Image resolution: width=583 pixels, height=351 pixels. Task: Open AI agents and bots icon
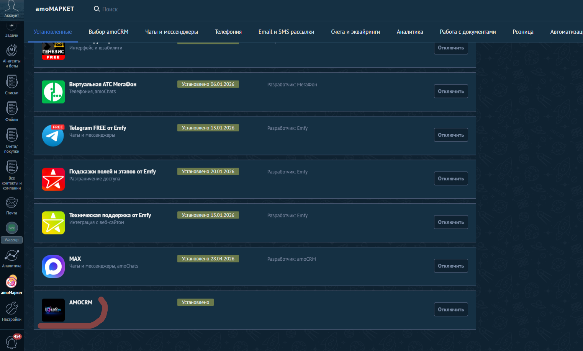tap(11, 51)
